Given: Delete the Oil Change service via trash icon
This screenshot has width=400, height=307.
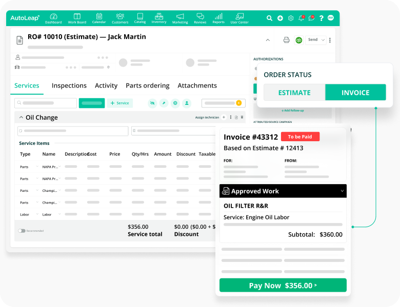Looking at the screenshot, I should click(x=242, y=118).
